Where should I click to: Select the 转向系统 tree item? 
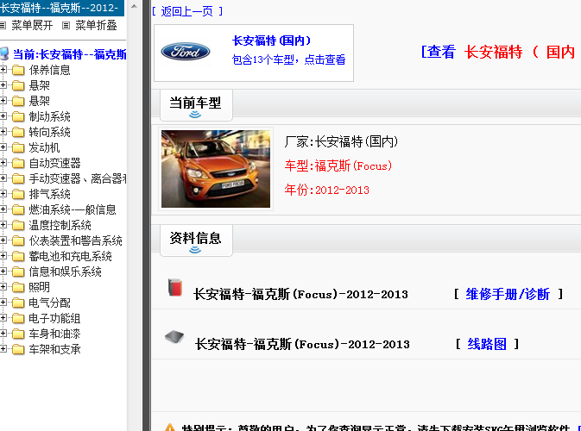tap(50, 132)
